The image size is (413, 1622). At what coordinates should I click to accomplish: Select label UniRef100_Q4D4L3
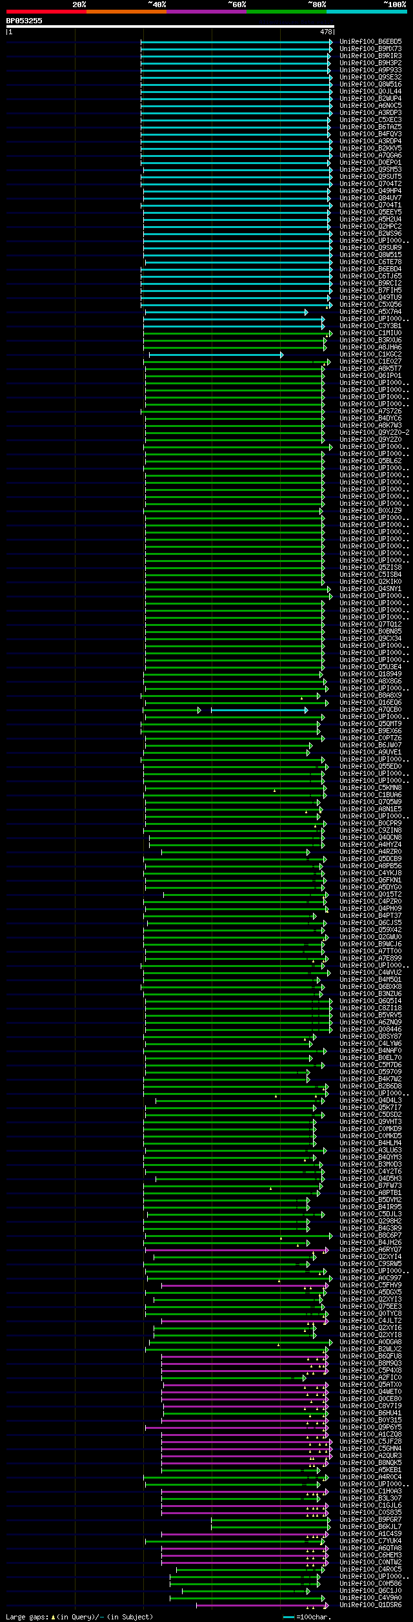tap(370, 1101)
